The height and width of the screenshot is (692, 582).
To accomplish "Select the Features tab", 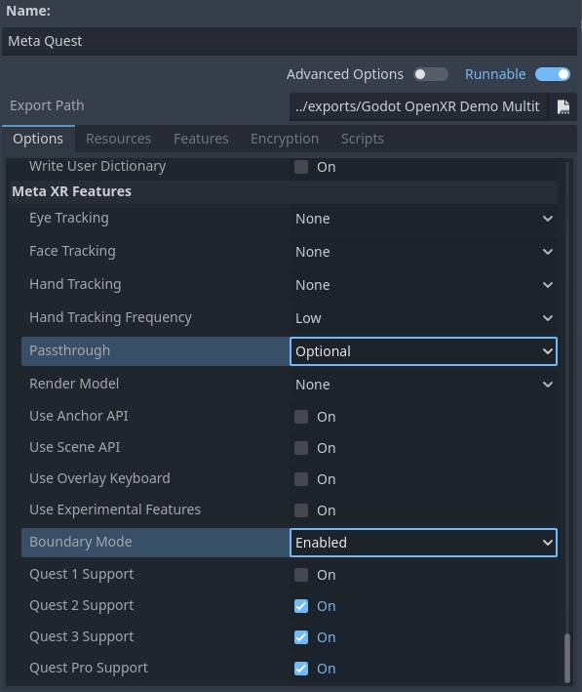I will pyautogui.click(x=201, y=139).
